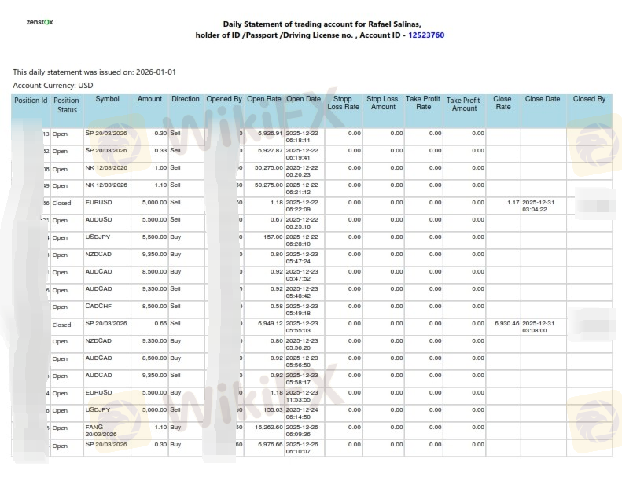Click the open date with time 05:48:42

coord(304,292)
